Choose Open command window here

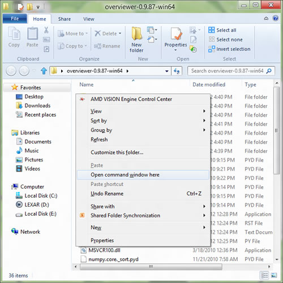(143, 175)
